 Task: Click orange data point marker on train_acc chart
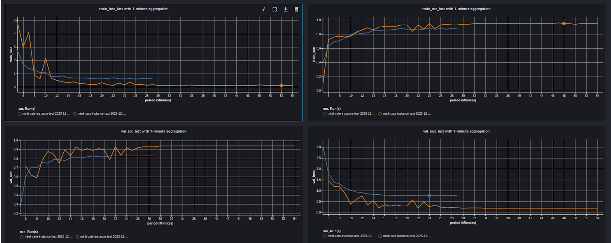564,24
